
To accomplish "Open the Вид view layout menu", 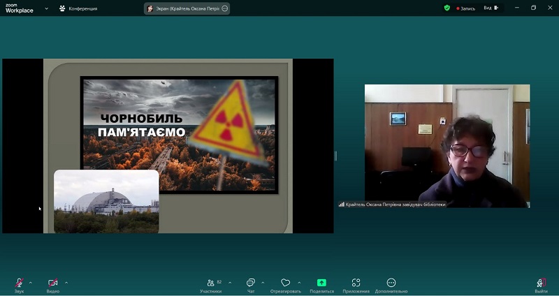I will pos(491,8).
